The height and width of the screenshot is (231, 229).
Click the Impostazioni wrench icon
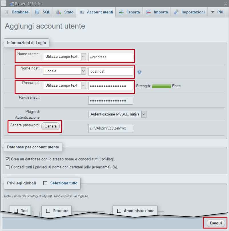click(176, 12)
